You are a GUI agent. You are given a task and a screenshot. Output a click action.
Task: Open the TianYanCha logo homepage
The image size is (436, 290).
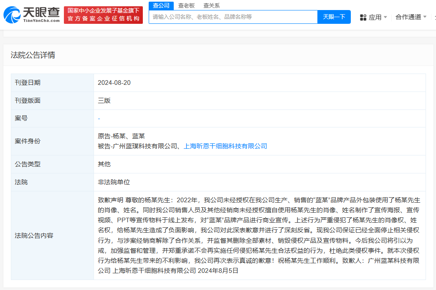pos(31,15)
